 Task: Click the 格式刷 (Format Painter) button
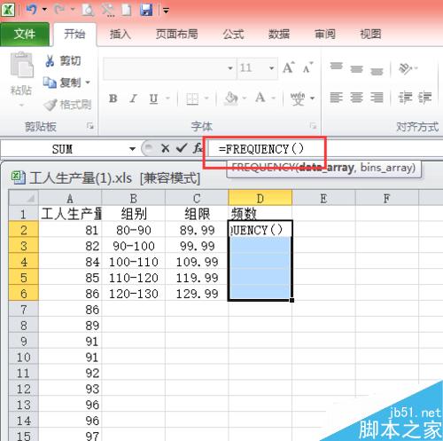click(67, 105)
